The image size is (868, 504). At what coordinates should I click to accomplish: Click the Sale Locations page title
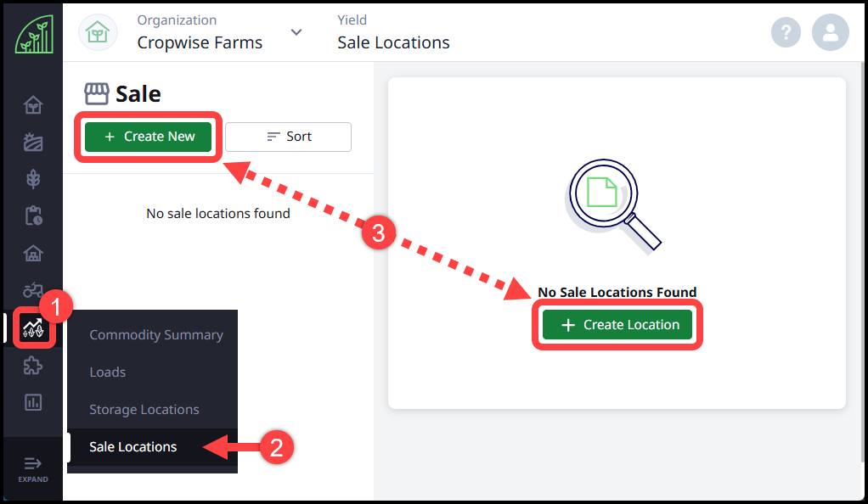click(393, 42)
